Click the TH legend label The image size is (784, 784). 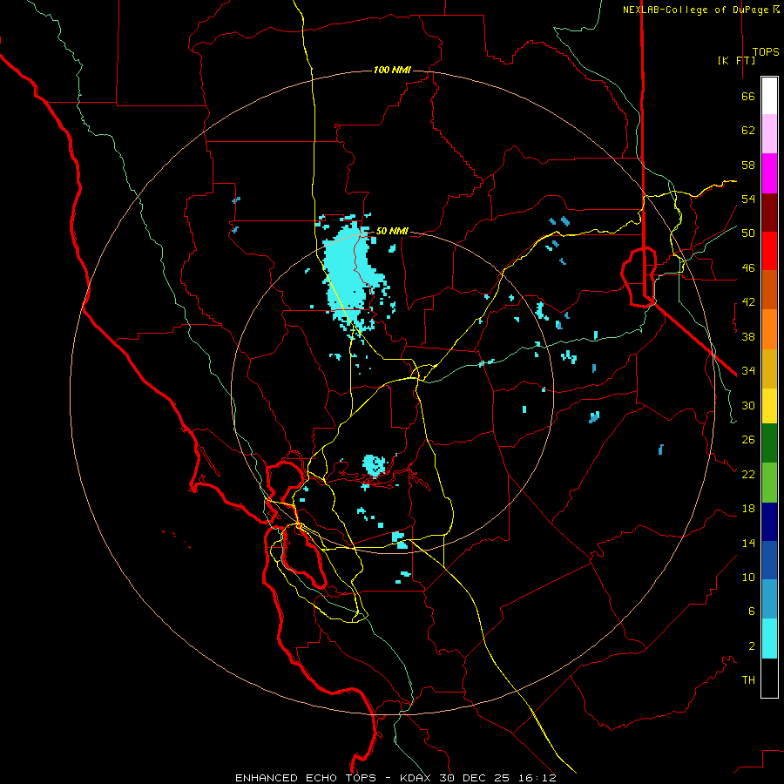(748, 680)
